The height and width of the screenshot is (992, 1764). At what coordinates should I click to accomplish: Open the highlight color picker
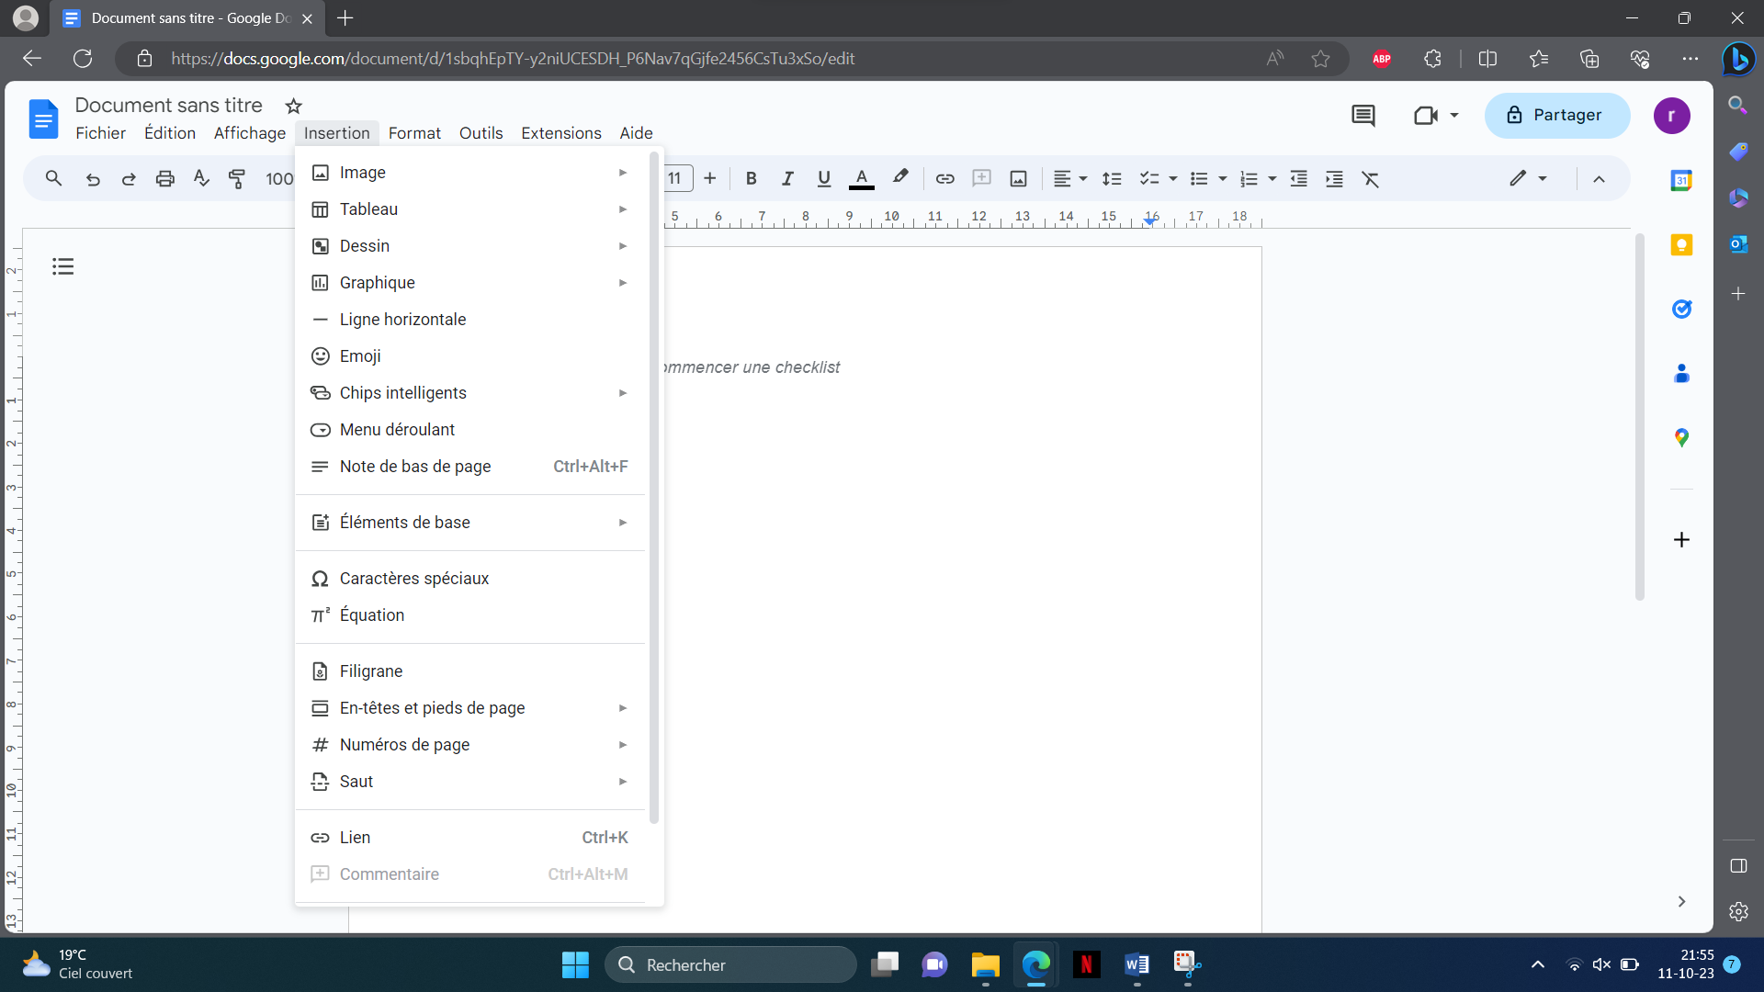pyautogui.click(x=900, y=178)
